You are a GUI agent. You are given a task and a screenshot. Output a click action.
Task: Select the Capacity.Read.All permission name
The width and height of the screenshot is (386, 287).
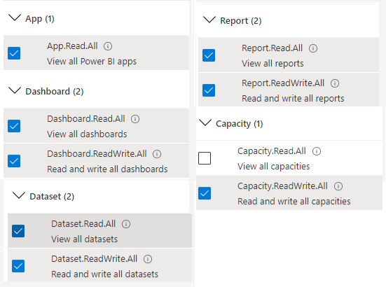click(272, 150)
